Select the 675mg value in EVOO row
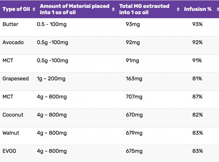 coord(134,151)
